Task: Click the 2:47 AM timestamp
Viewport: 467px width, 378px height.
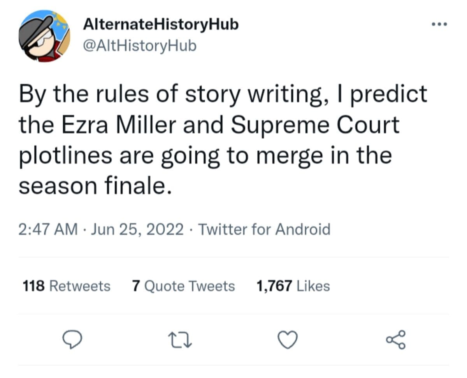Action: [x=48, y=229]
